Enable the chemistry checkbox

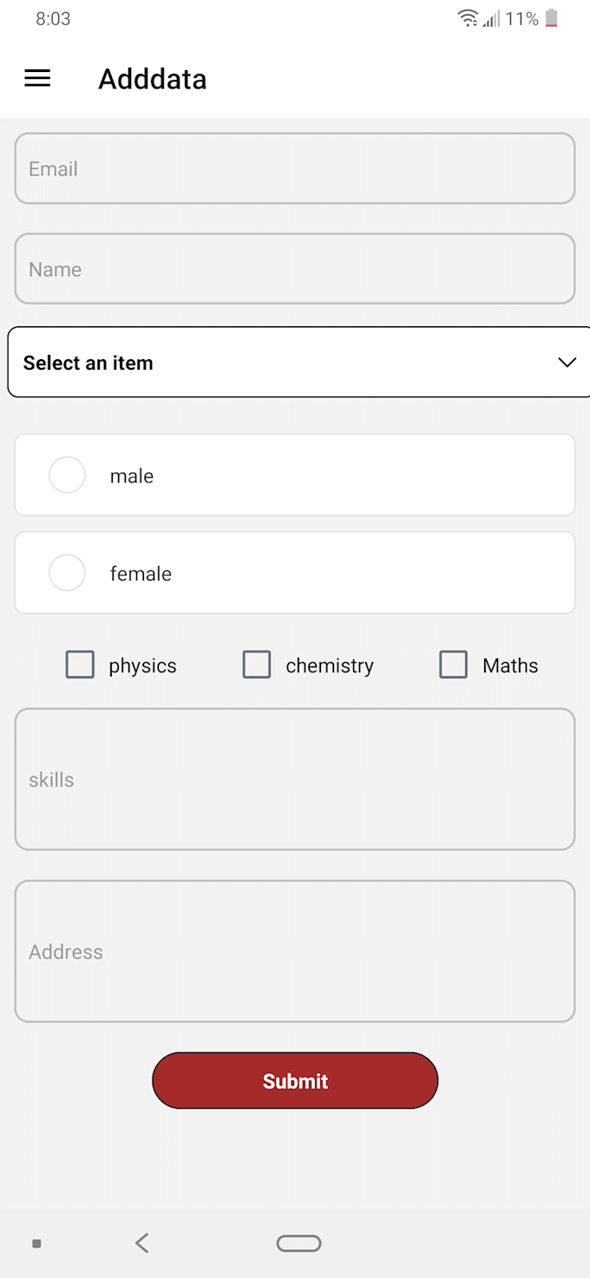tap(257, 665)
